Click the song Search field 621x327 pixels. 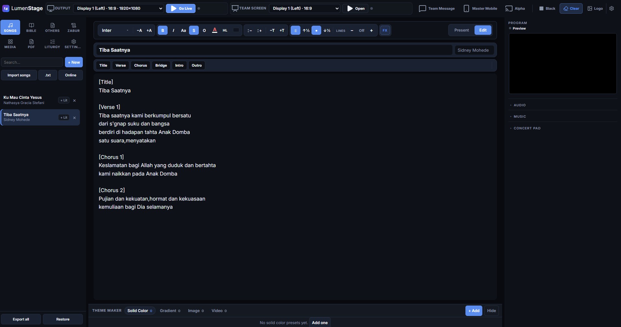tap(32, 62)
